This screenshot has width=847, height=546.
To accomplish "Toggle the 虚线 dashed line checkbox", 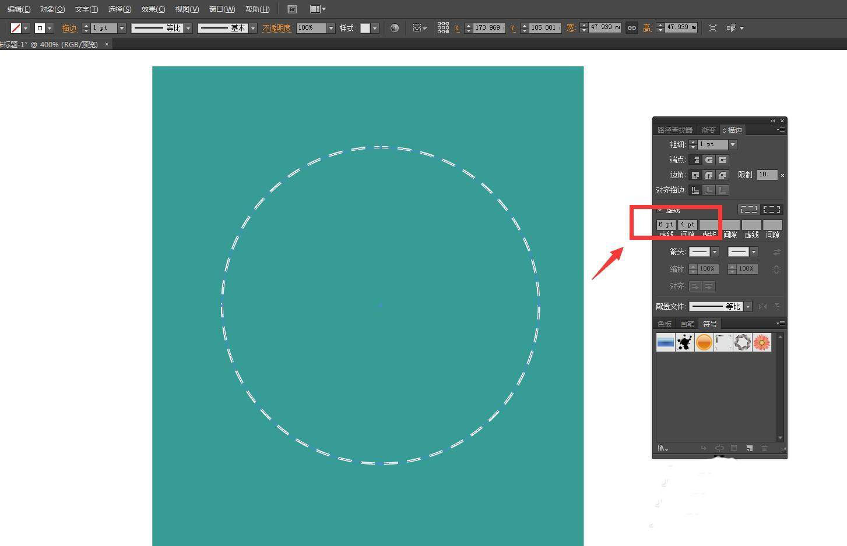I will click(x=660, y=210).
